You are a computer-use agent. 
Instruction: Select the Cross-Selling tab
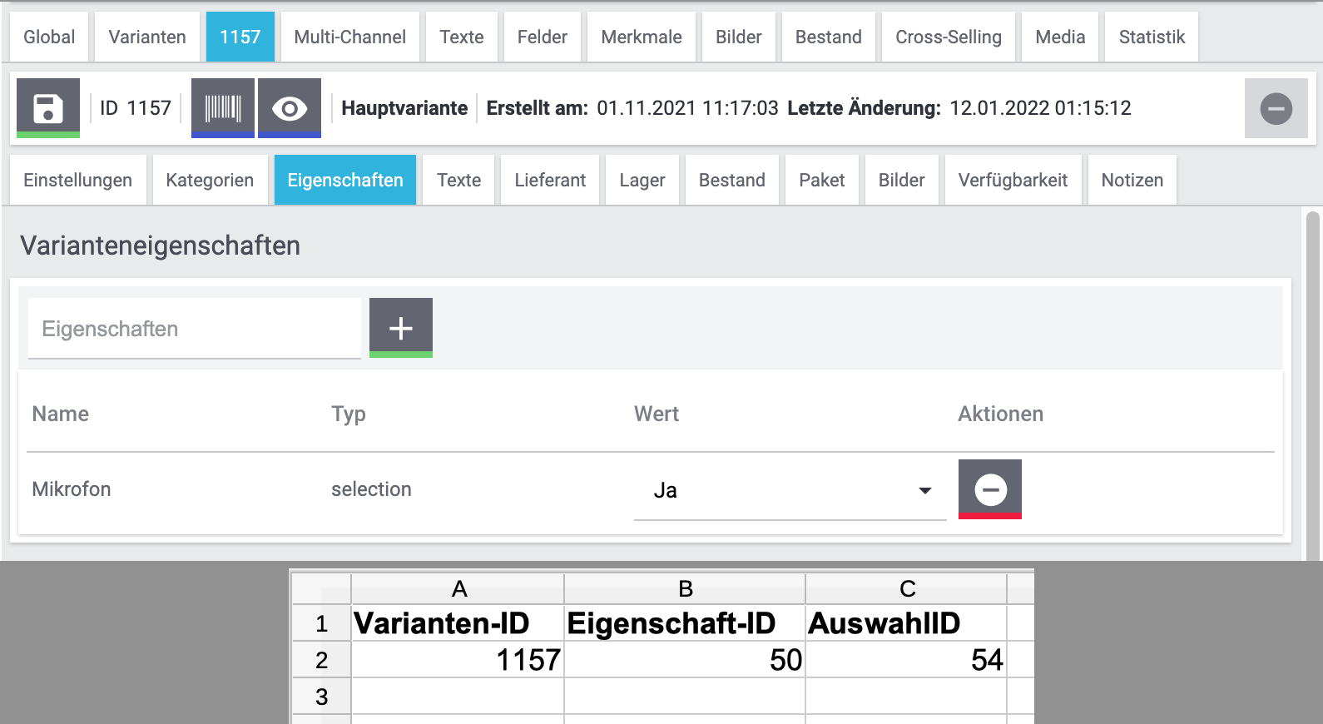pos(949,37)
